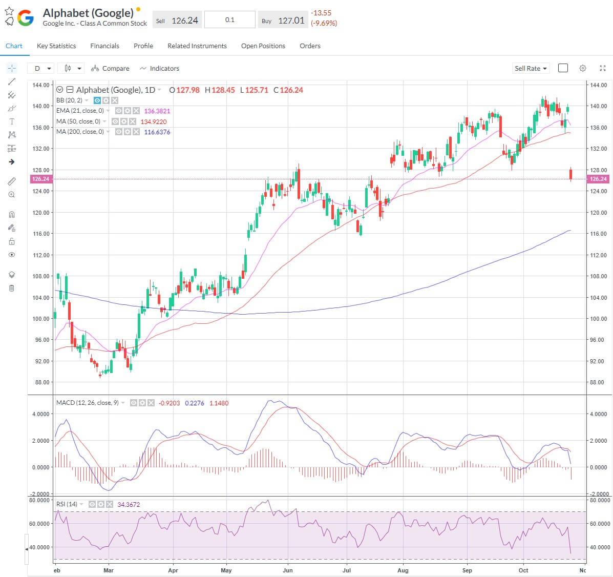Viewport: 613px width, 577px height.
Task: Open RSI (14) indicator settings gear
Action: click(x=101, y=505)
